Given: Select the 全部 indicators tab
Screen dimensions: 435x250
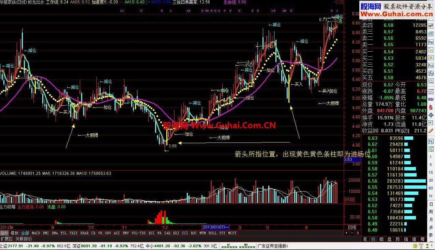Looking at the screenshot, I should 25,233.
